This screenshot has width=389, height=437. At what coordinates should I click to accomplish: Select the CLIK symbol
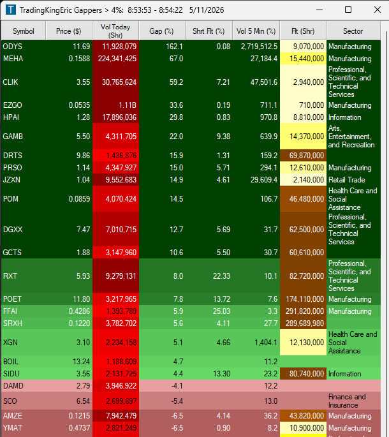11,82
